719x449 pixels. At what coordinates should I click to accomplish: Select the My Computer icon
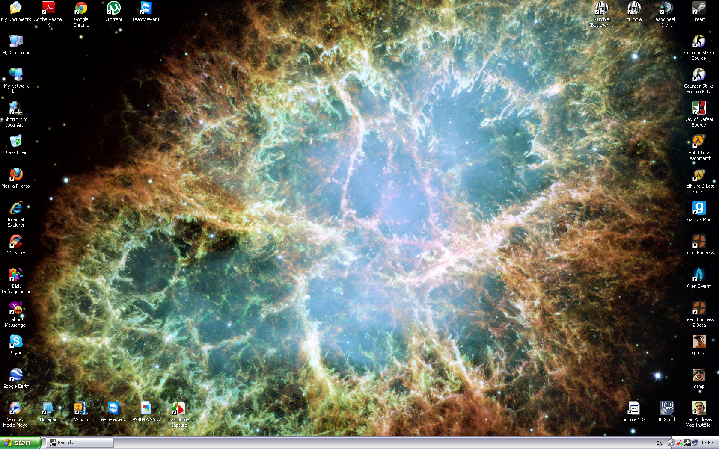(16, 45)
